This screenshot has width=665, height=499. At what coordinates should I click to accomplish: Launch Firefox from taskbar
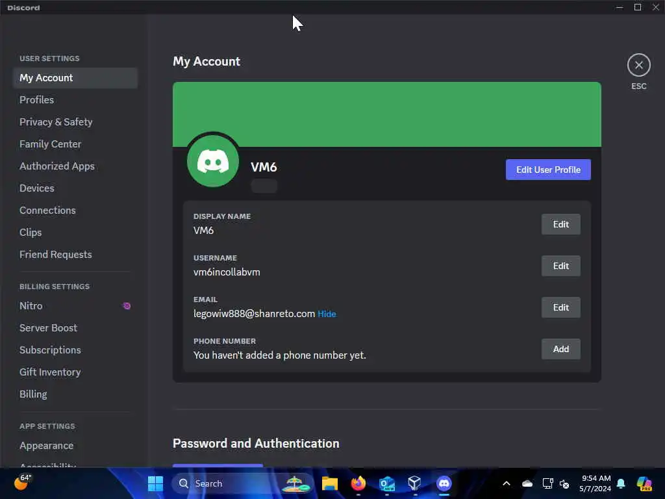358,483
